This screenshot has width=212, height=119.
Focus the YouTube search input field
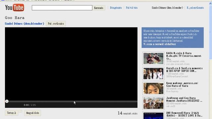(x=62, y=8)
